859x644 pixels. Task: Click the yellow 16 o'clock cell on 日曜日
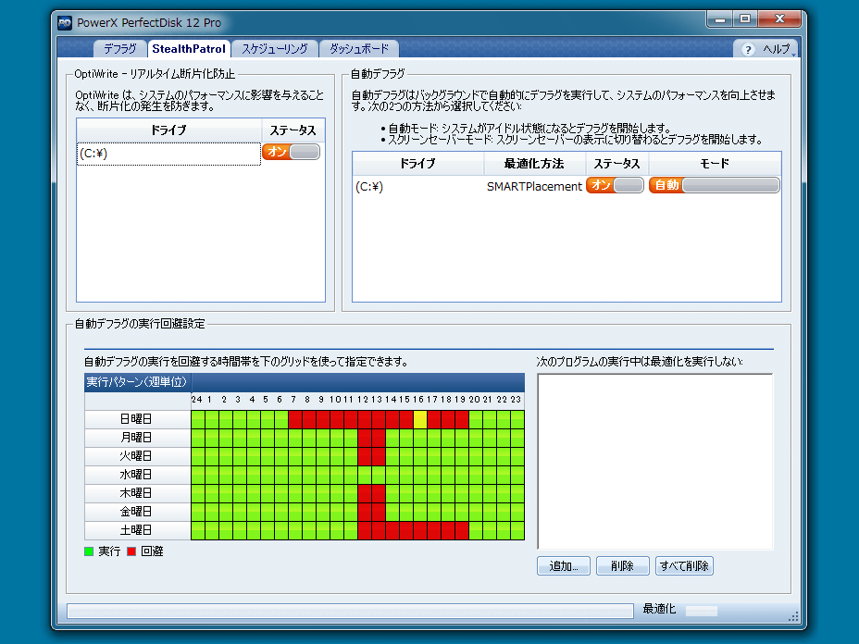(x=420, y=419)
